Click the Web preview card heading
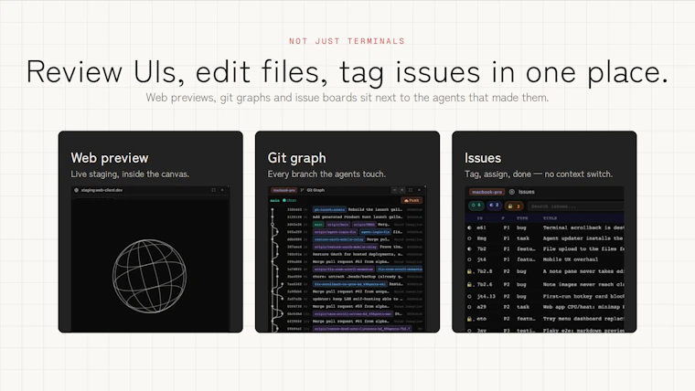Viewport: 695px width, 391px height. tap(110, 158)
